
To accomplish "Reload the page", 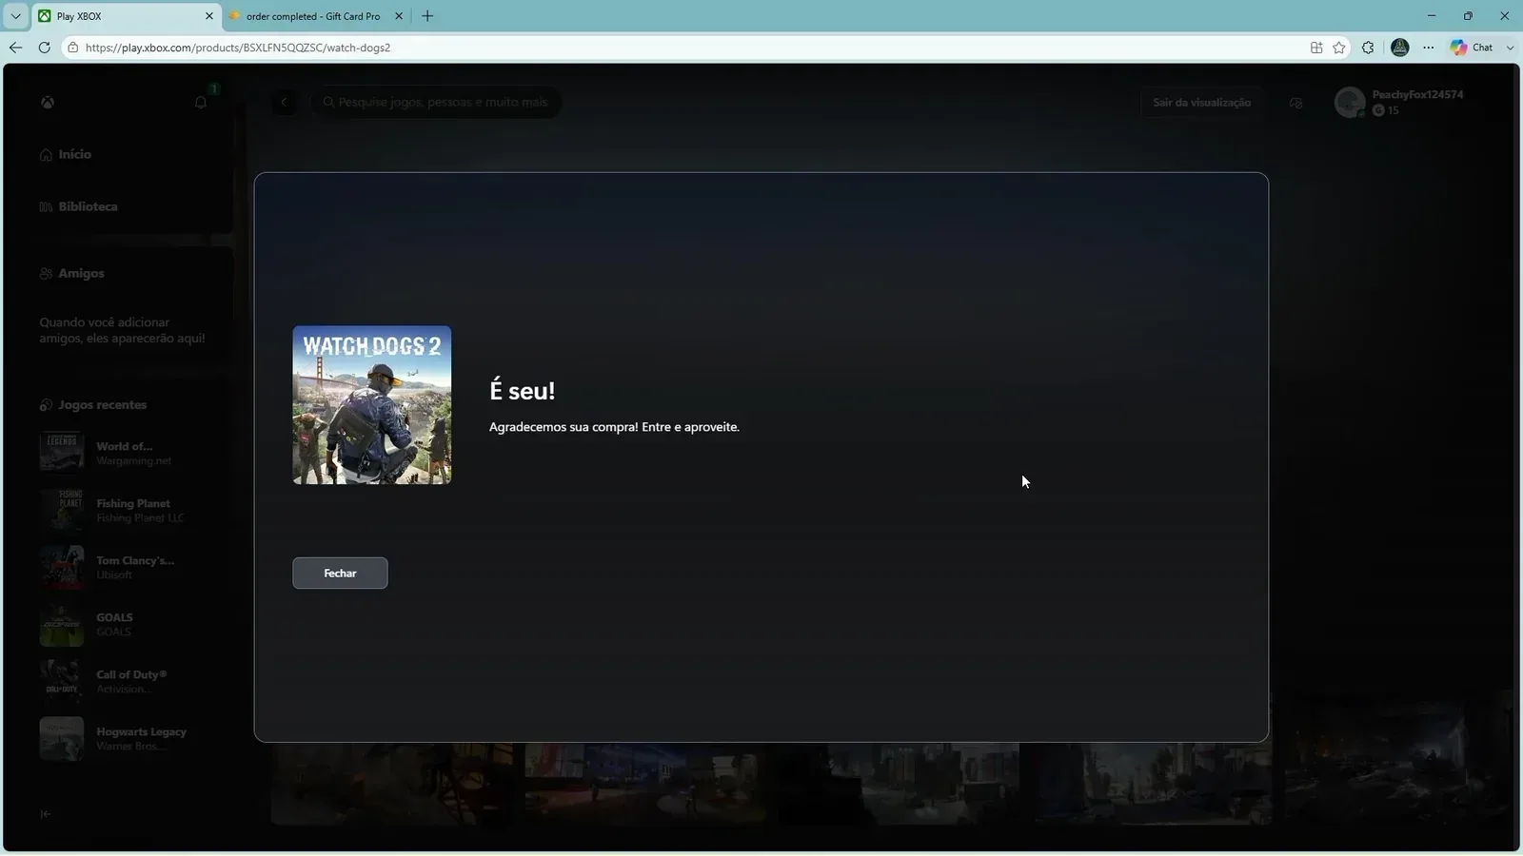I will [x=44, y=48].
